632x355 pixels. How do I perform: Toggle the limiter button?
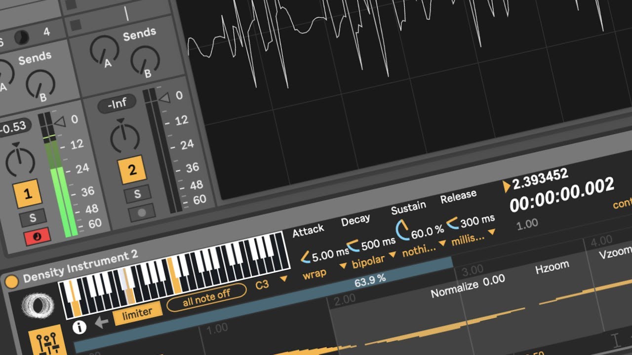[x=138, y=314]
